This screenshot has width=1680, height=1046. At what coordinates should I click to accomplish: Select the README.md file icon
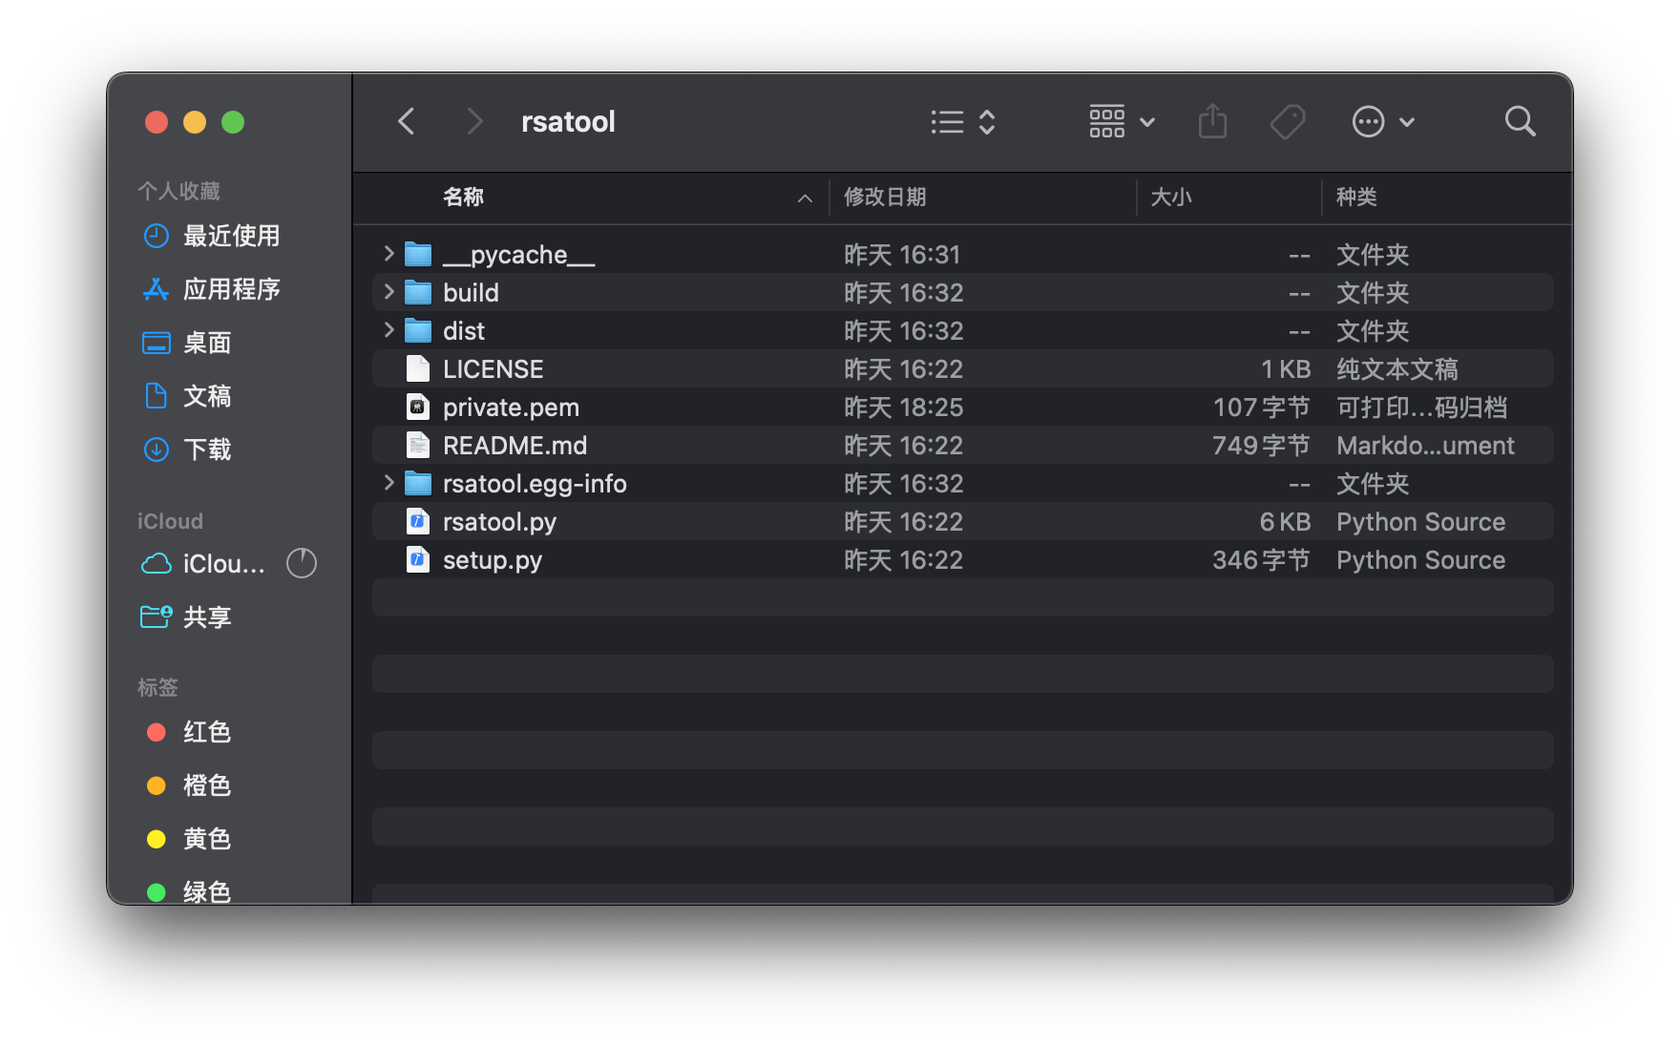418,445
